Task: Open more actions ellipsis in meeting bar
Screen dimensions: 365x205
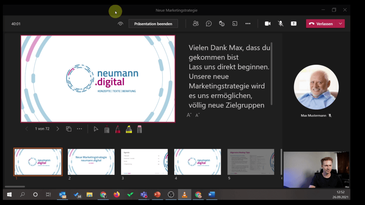Action: (x=248, y=24)
